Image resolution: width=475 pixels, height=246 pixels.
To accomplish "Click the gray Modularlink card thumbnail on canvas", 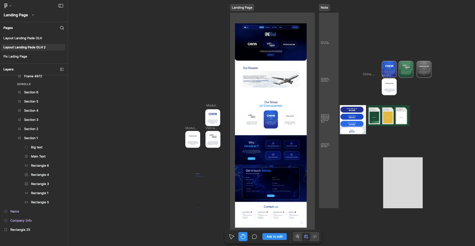I will coord(424,69).
